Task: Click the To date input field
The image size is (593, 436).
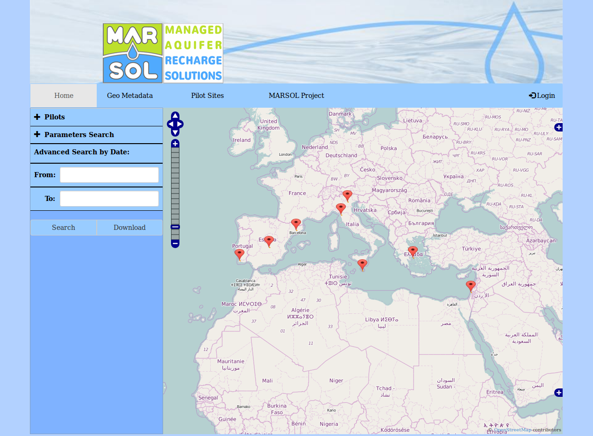Action: (109, 199)
